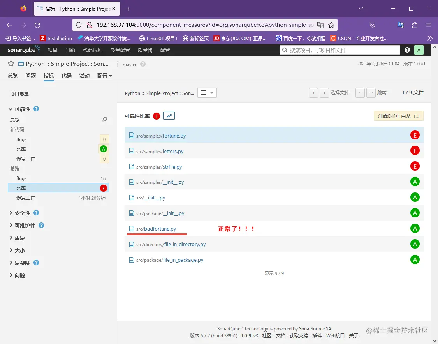Switch to the 活动 project tab
Screen dimensions: 438x344
pos(84,76)
